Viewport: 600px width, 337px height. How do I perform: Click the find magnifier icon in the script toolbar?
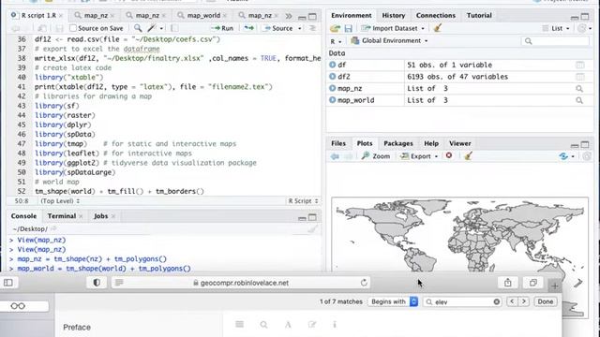[138, 28]
